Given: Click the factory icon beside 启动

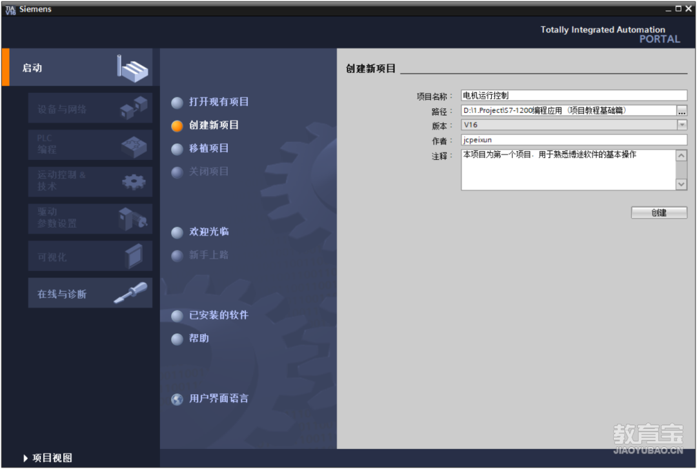Looking at the screenshot, I should (x=132, y=68).
